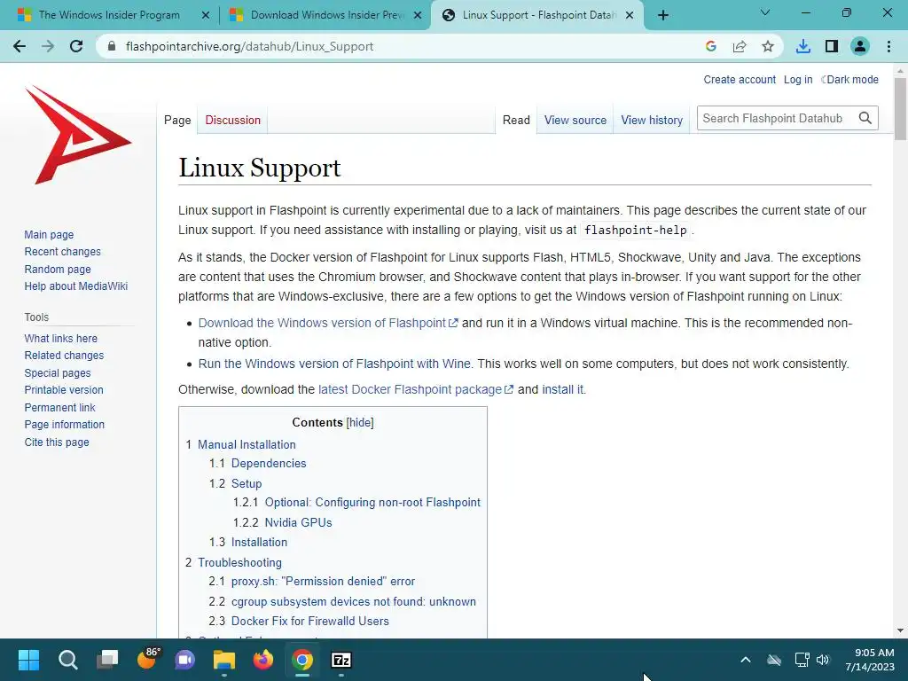The width and height of the screenshot is (908, 681).
Task: Open the Windows Start menu
Action: pos(28,660)
